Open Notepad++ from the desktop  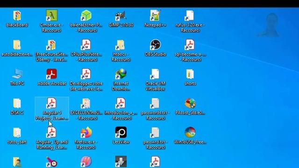(x=155, y=15)
